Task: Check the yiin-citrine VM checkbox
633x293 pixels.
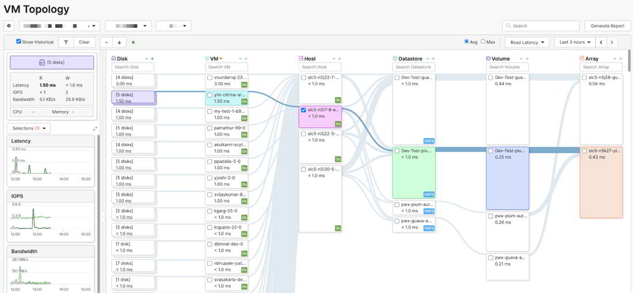Action: [210, 95]
